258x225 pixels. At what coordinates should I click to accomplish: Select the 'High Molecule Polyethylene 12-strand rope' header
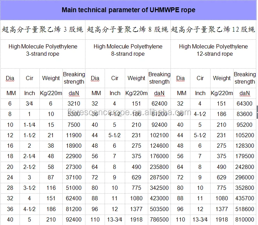[213, 50]
